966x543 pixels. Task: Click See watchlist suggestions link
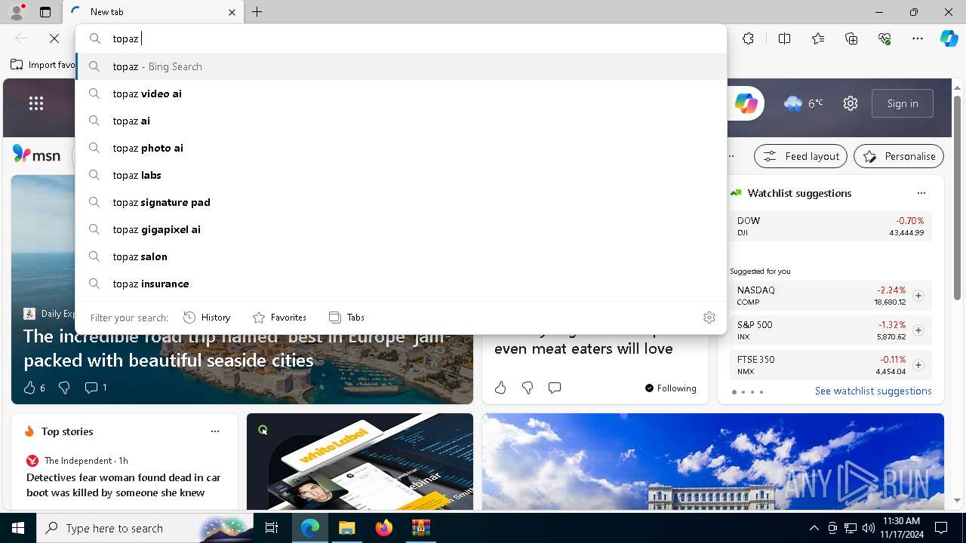click(873, 391)
